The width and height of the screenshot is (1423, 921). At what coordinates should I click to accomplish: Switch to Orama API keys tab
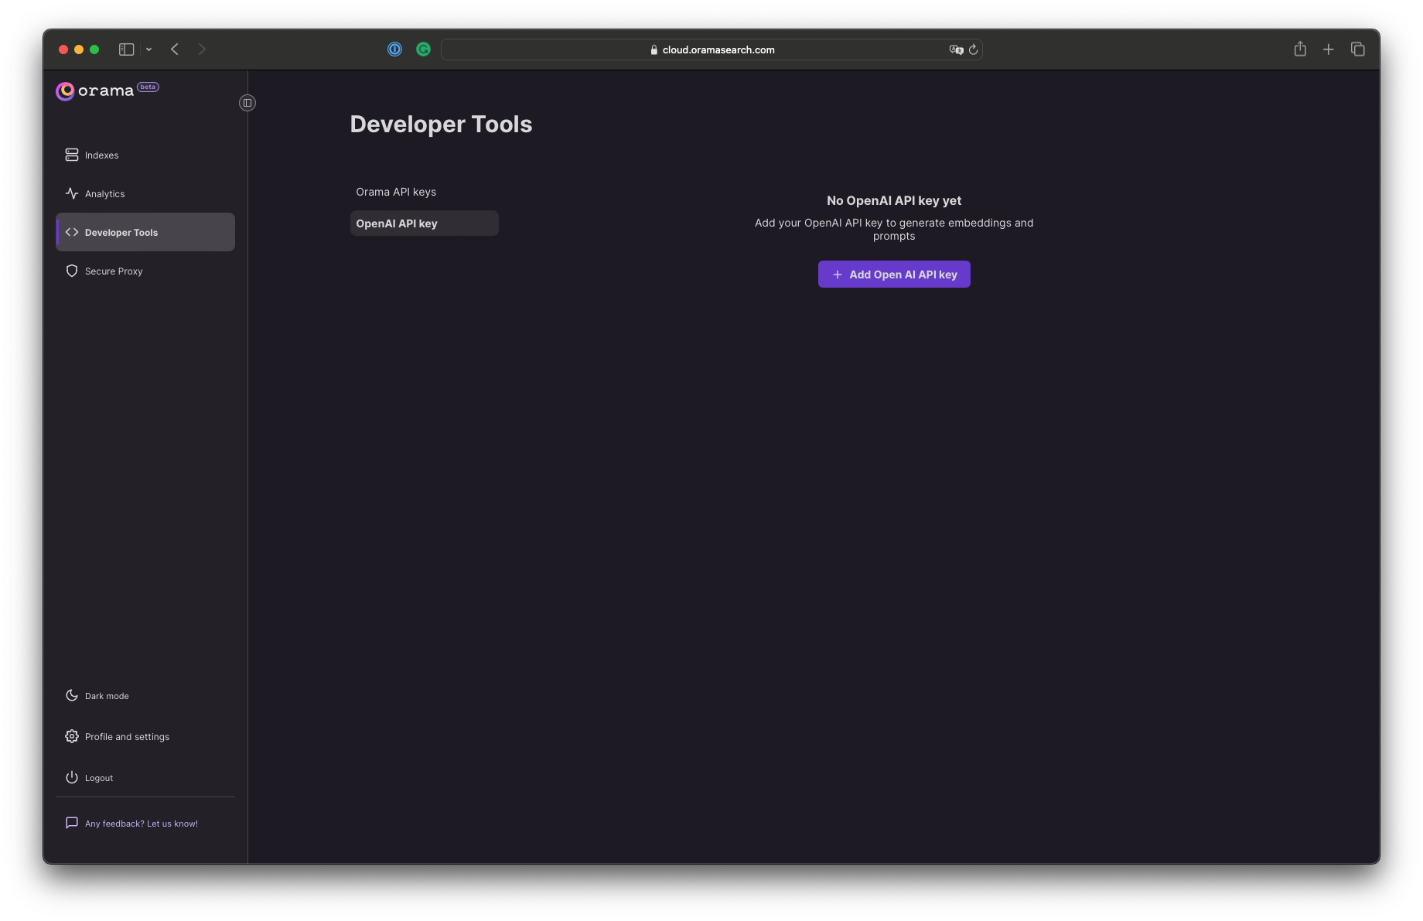(424, 192)
